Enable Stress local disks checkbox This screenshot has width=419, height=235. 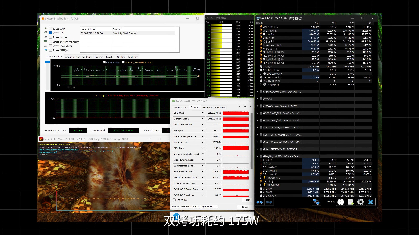51,46
